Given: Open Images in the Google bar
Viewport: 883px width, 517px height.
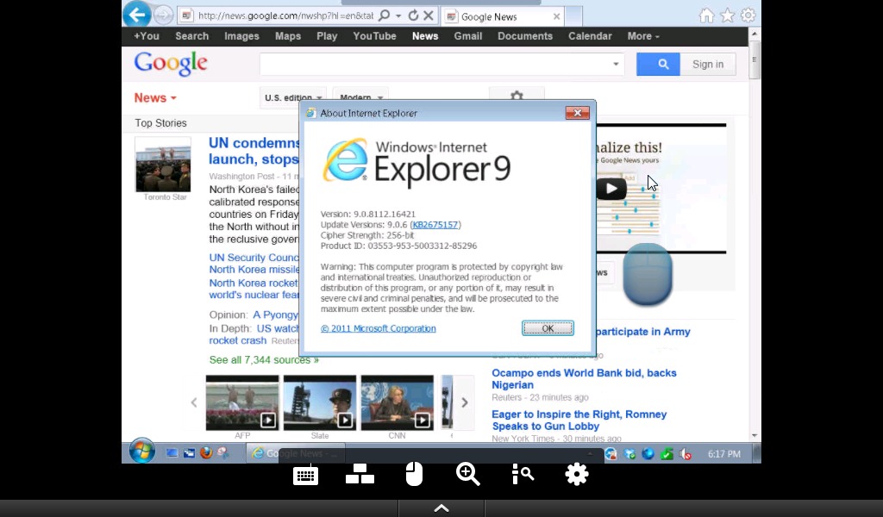Looking at the screenshot, I should pos(241,36).
